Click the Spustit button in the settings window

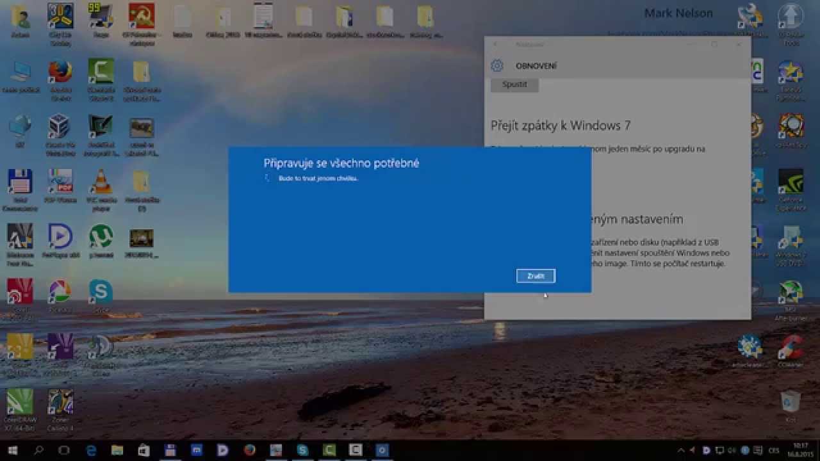[x=514, y=85]
